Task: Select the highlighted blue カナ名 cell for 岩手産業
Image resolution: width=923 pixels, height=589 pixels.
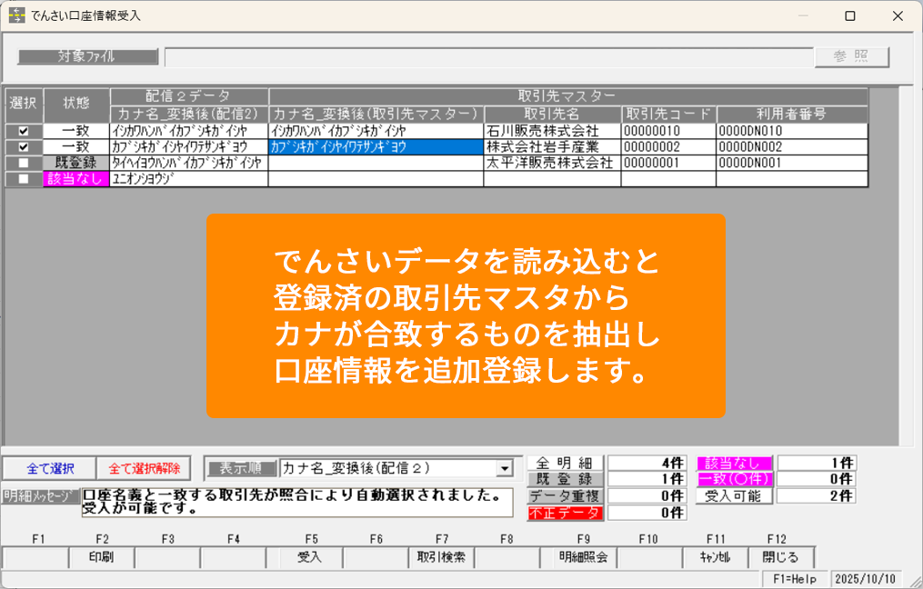Action: point(376,146)
